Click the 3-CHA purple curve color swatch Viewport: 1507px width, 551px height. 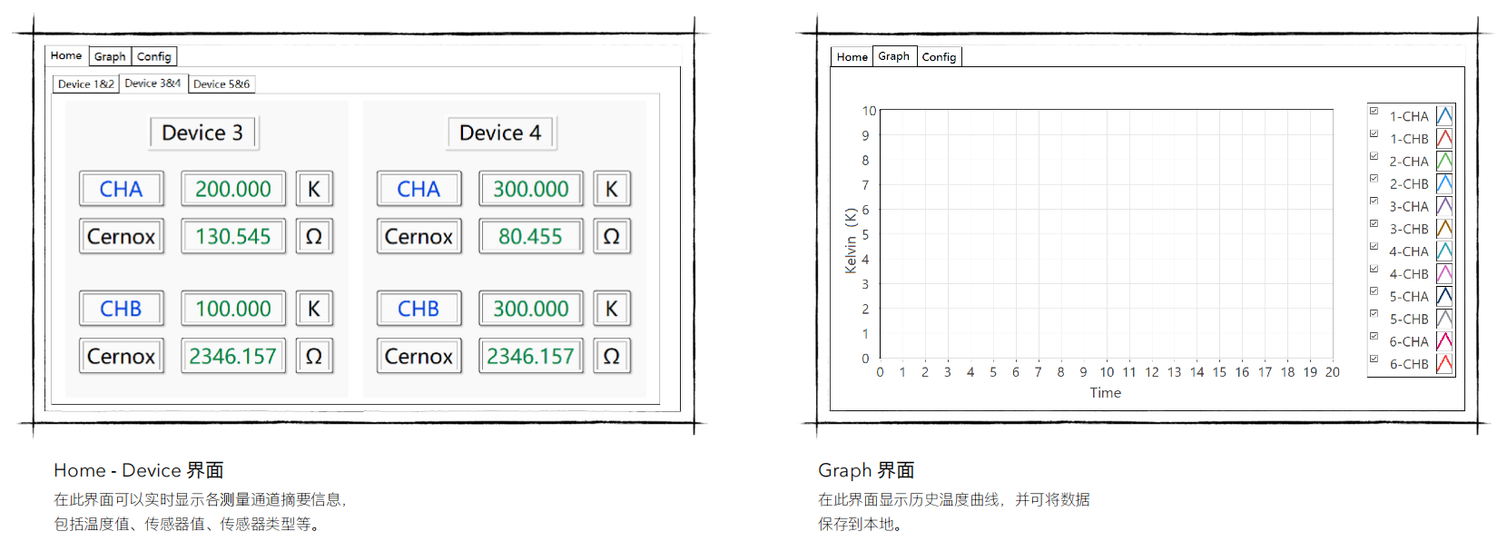tap(1444, 206)
